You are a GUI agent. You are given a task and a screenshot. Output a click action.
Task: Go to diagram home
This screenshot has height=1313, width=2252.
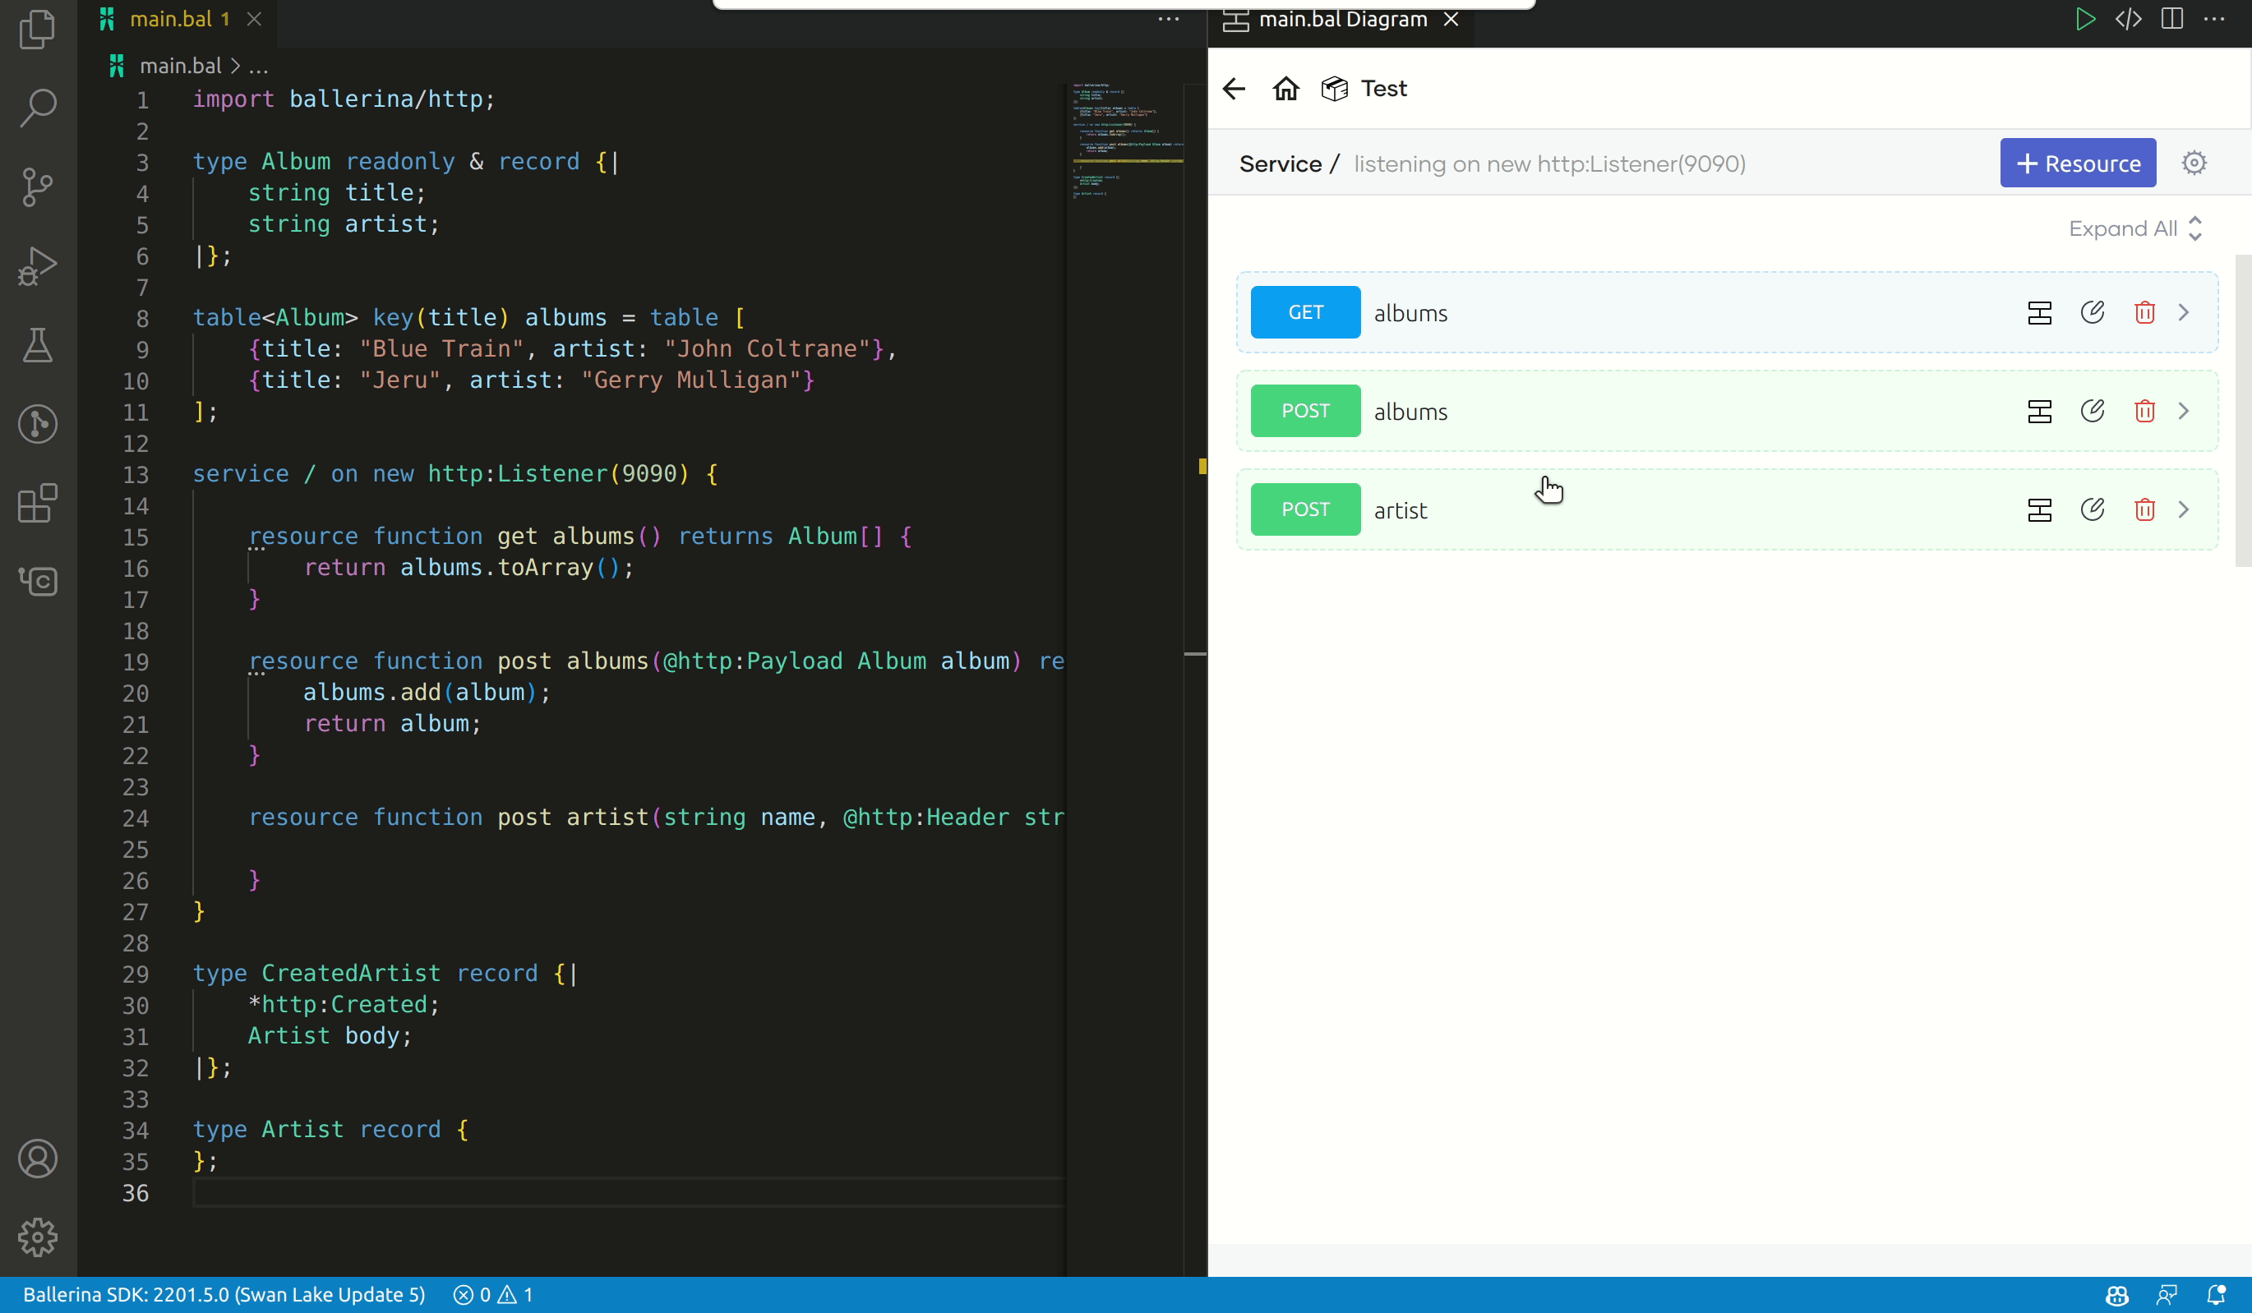pos(1286,89)
